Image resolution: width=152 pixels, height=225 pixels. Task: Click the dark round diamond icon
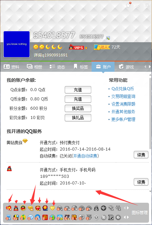(104, 208)
